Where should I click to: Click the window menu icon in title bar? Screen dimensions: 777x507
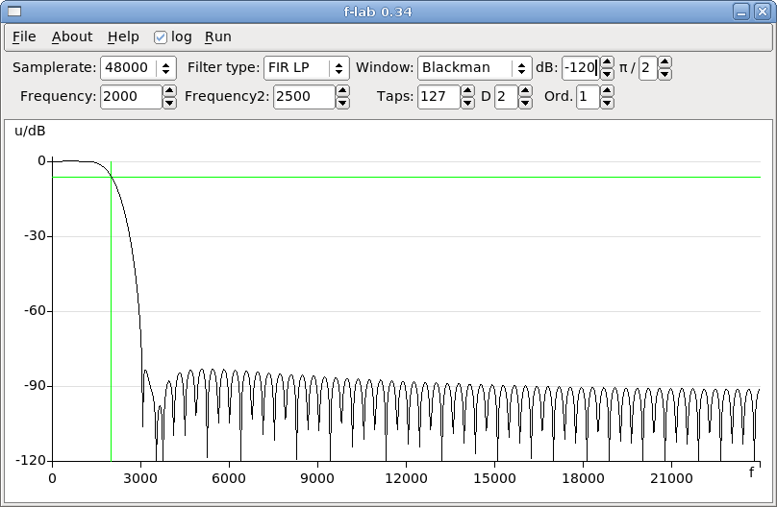pos(14,12)
